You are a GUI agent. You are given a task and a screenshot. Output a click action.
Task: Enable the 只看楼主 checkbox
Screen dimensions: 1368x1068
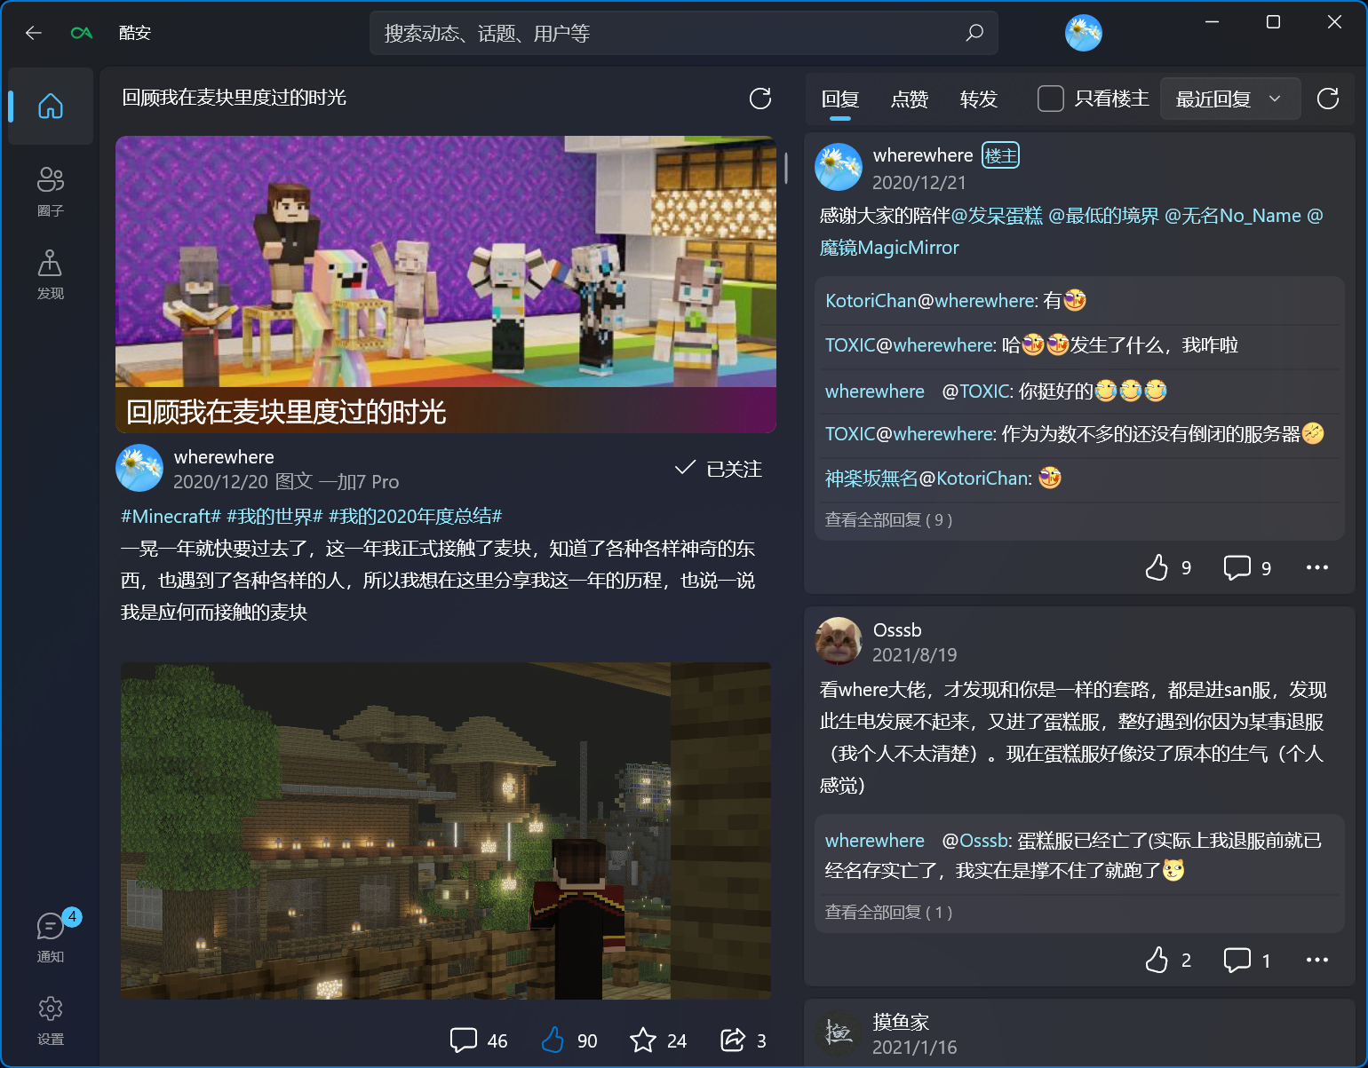point(1051,99)
